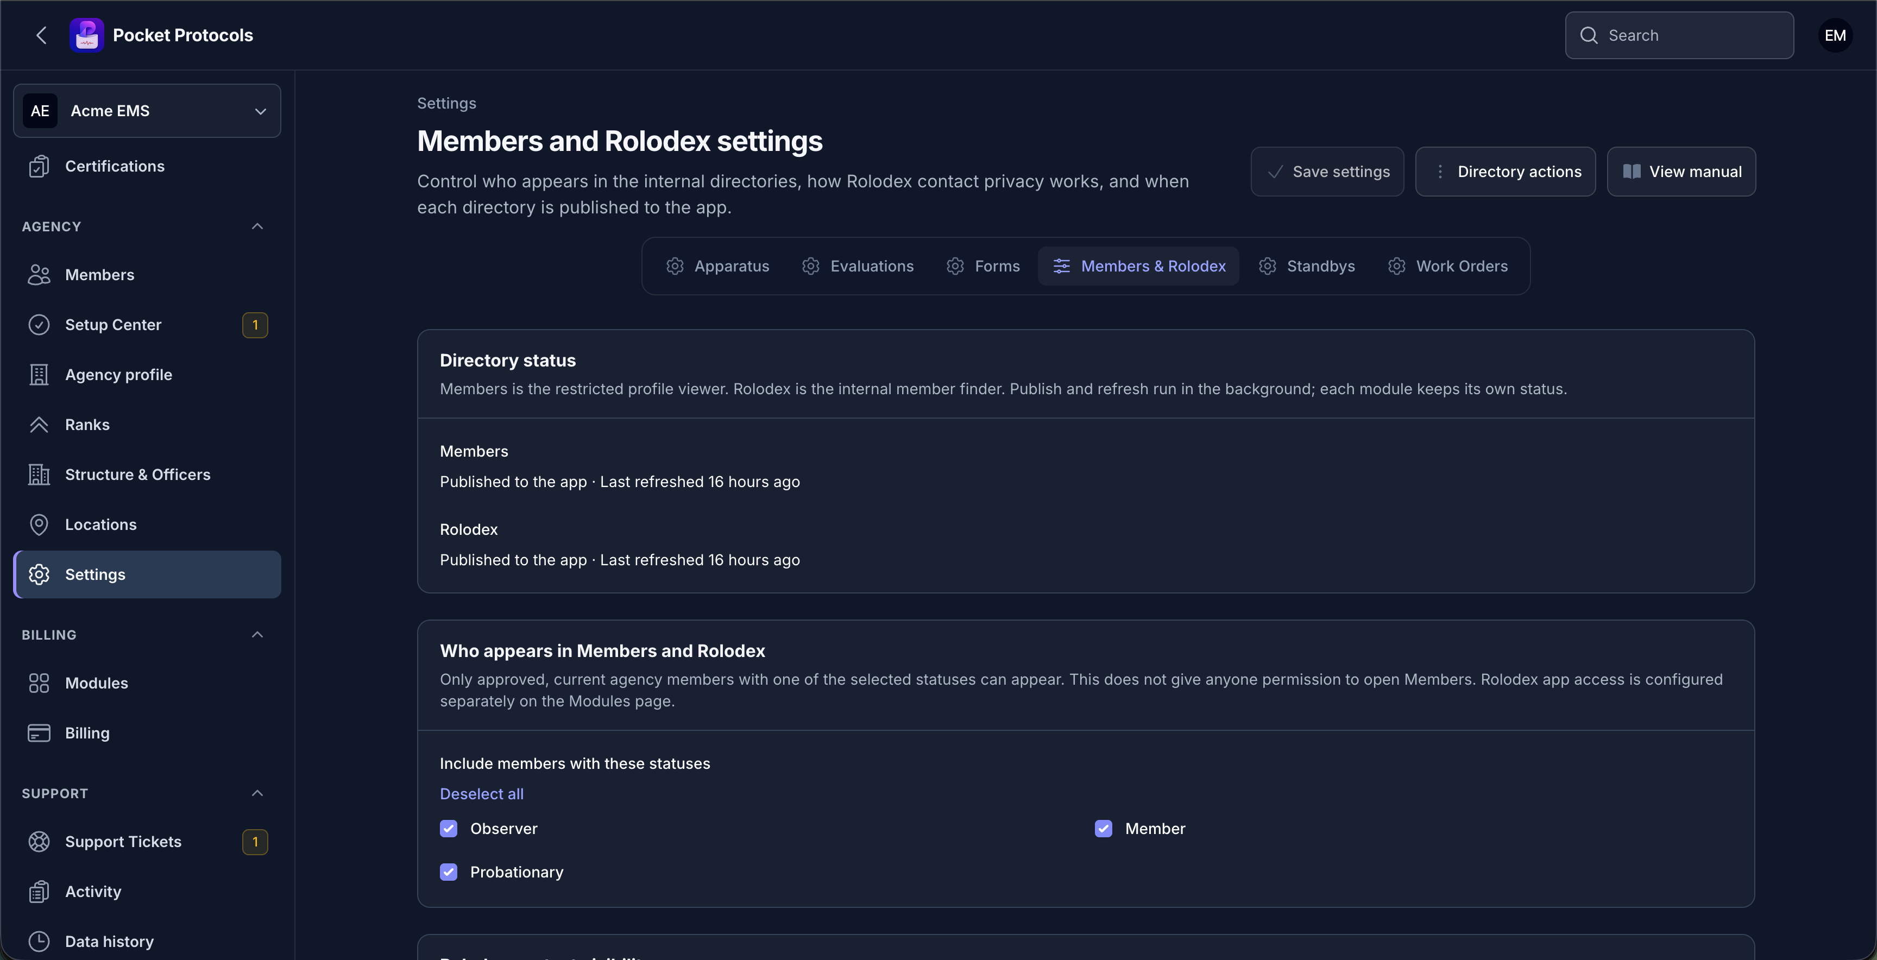Click the Forms tab gear icon
The width and height of the screenshot is (1877, 960).
tap(955, 266)
